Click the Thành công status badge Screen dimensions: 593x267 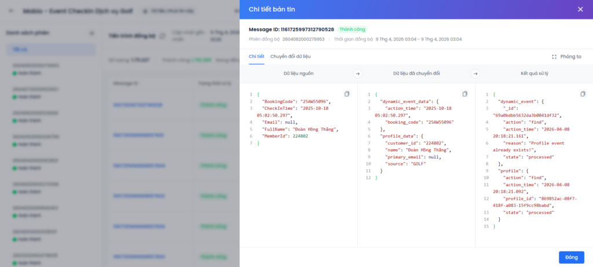pos(352,29)
